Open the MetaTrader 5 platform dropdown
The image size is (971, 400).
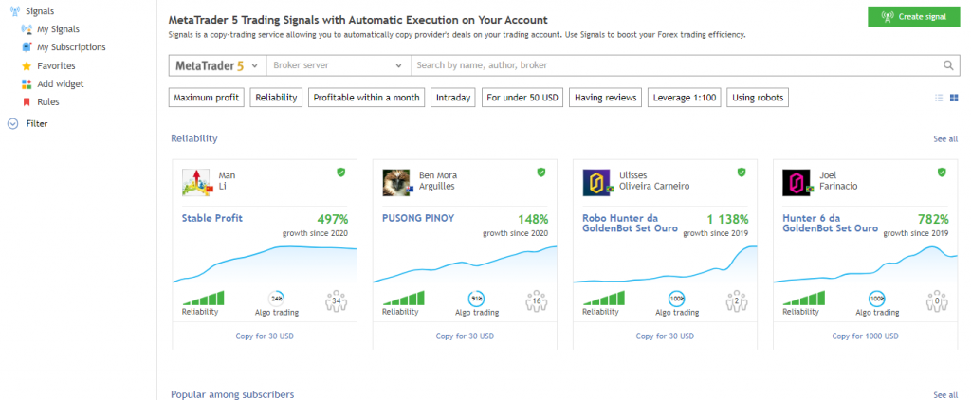click(217, 65)
